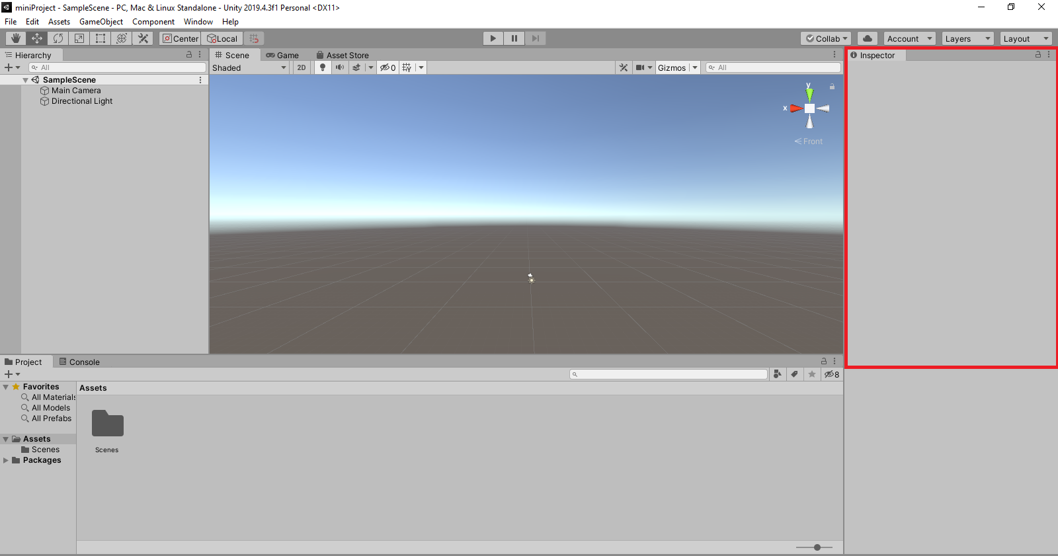
Task: Toggle 2D mode in Scene view
Action: click(x=302, y=67)
